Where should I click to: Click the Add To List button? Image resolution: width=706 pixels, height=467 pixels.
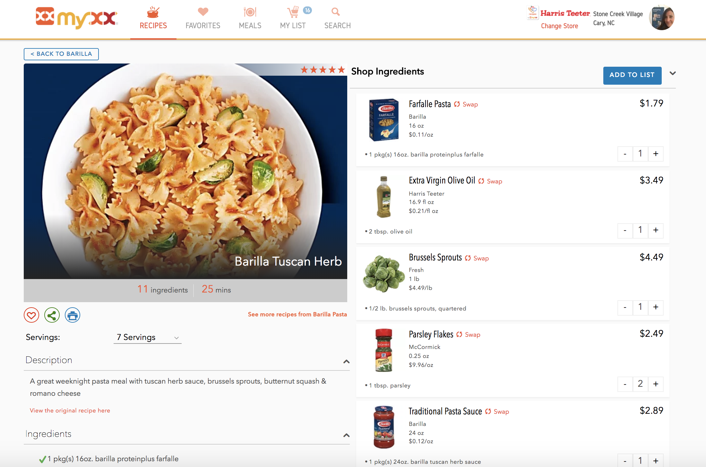(x=632, y=75)
